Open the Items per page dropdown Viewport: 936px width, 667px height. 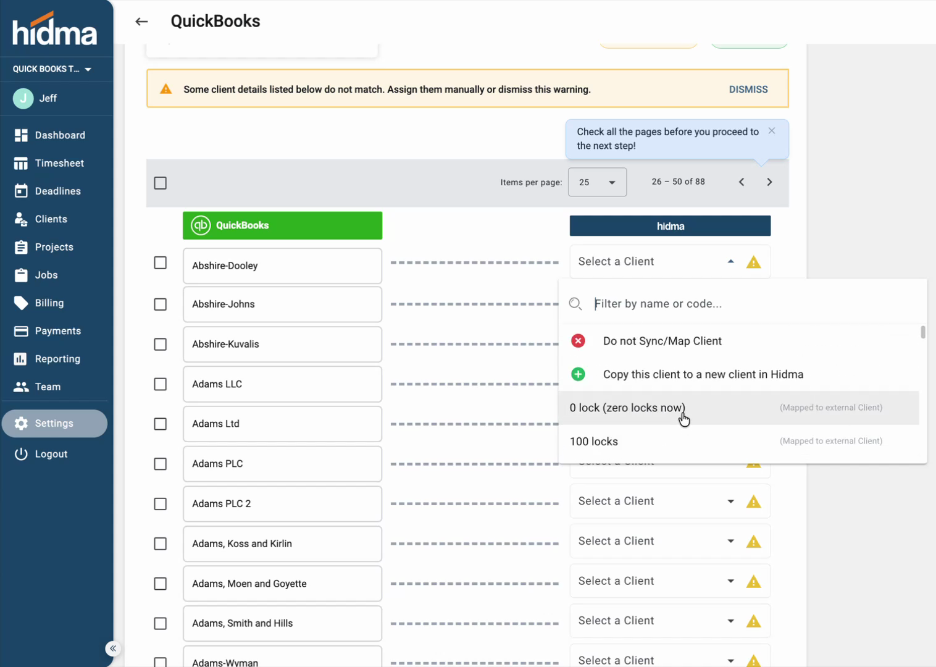click(597, 182)
